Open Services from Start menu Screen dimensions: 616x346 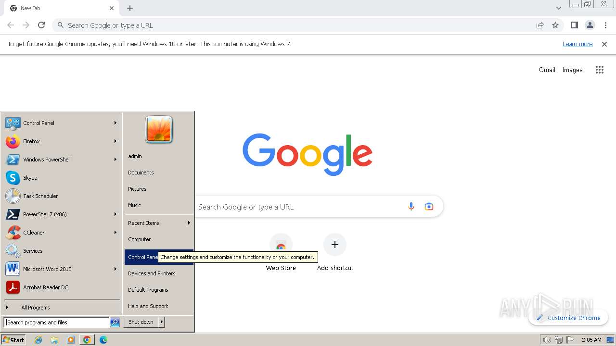tap(62, 251)
